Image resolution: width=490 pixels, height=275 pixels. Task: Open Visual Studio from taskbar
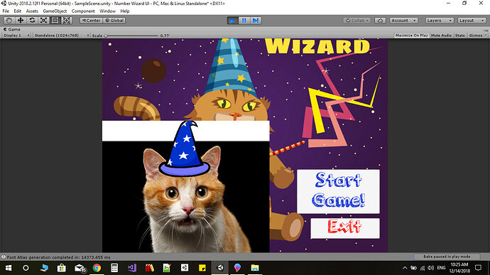(132, 268)
